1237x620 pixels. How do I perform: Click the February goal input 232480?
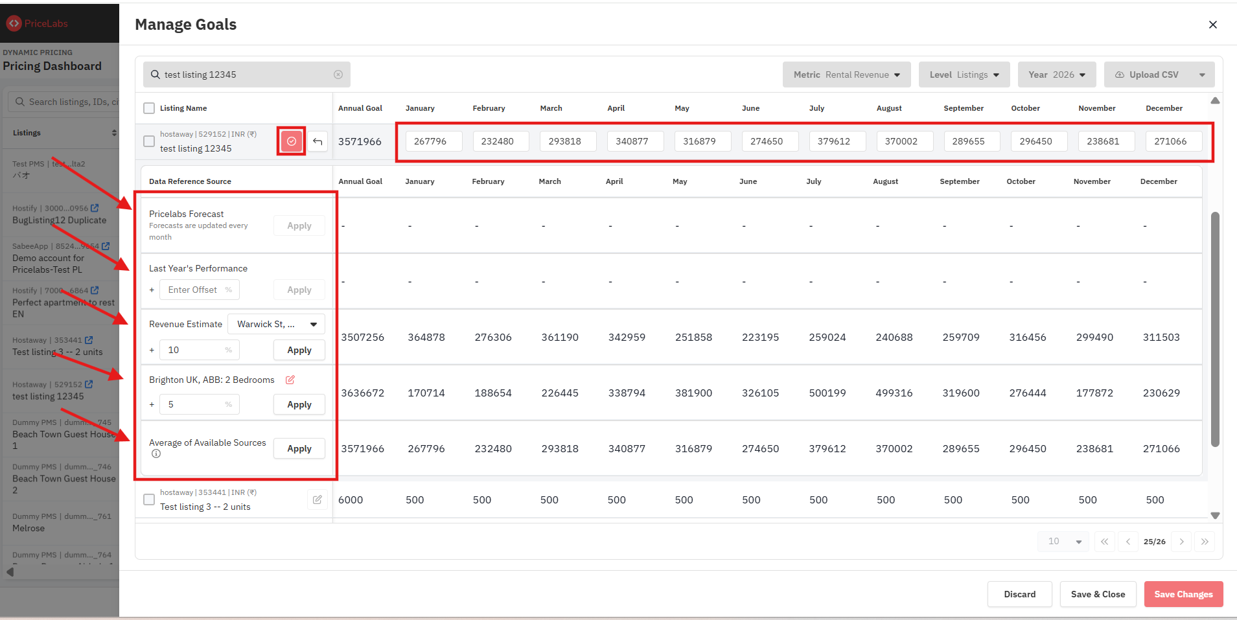(x=501, y=141)
